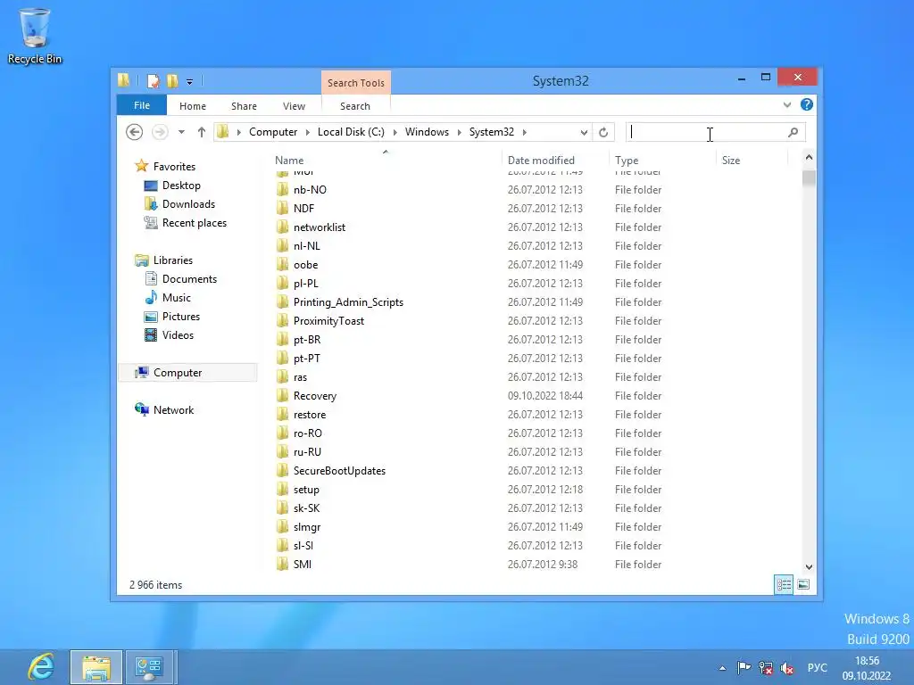Refresh the System32 folder view
Image resolution: width=914 pixels, height=685 pixels.
(603, 132)
